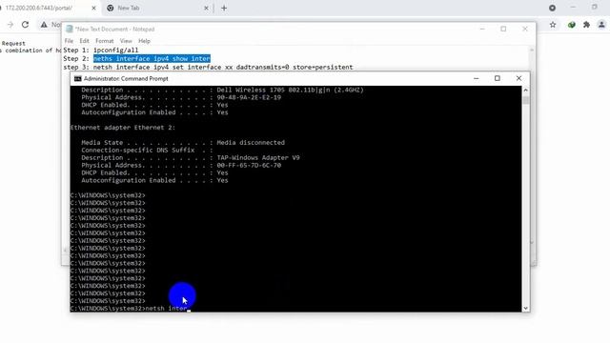The image size is (610, 343).
Task: Close the Notepad window
Action: [525, 29]
